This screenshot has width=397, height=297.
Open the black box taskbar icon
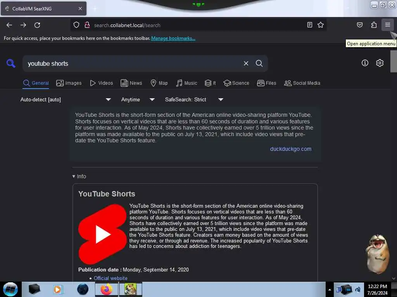point(34,289)
